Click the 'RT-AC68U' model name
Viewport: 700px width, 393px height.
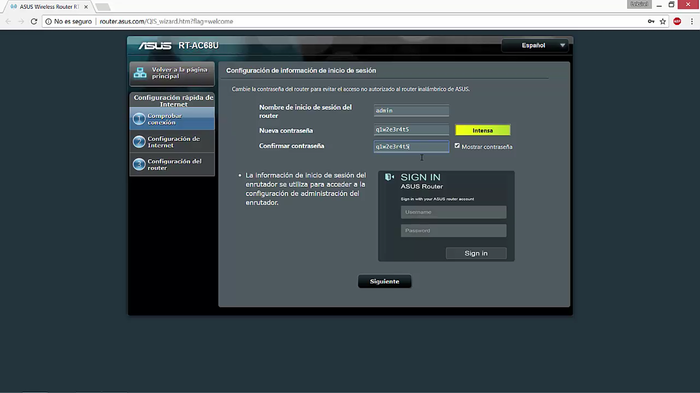click(x=199, y=46)
